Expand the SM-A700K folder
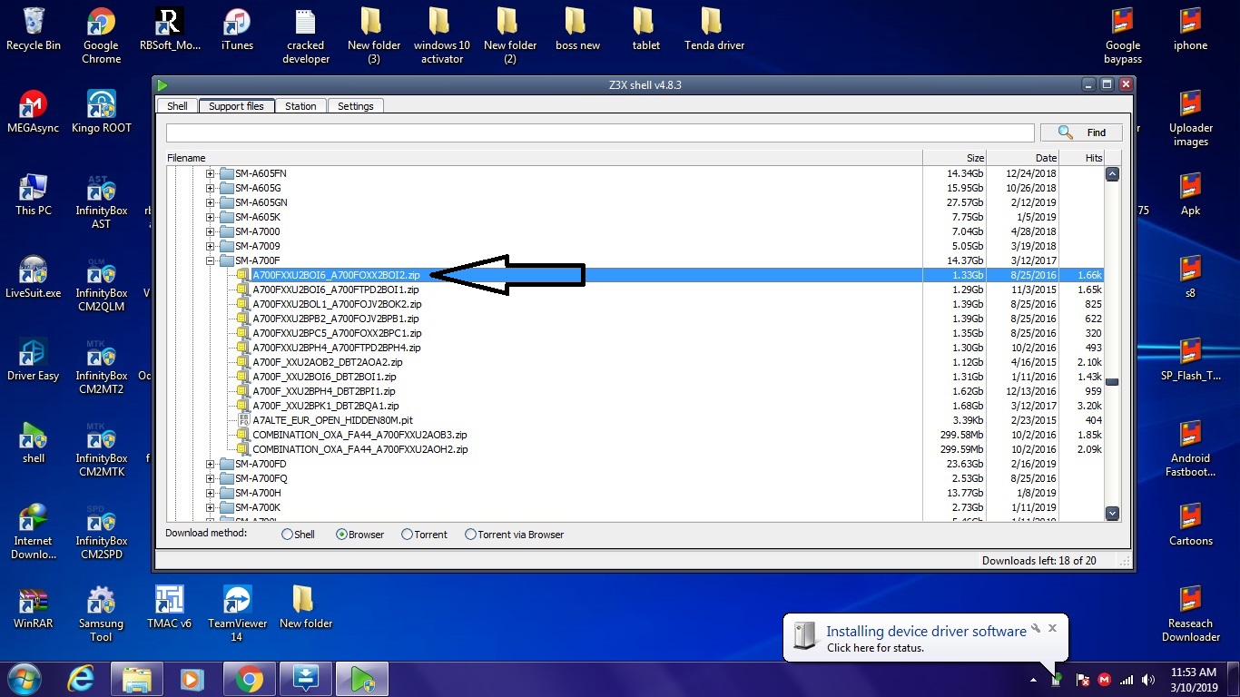This screenshot has height=697, width=1240. click(211, 507)
